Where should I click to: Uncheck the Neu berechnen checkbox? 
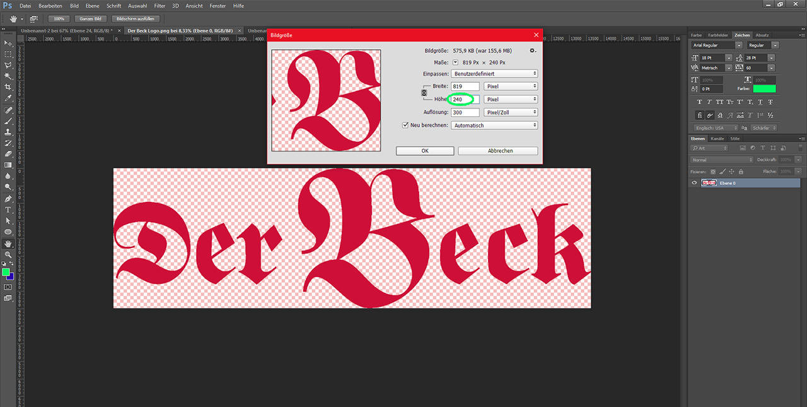tap(405, 126)
